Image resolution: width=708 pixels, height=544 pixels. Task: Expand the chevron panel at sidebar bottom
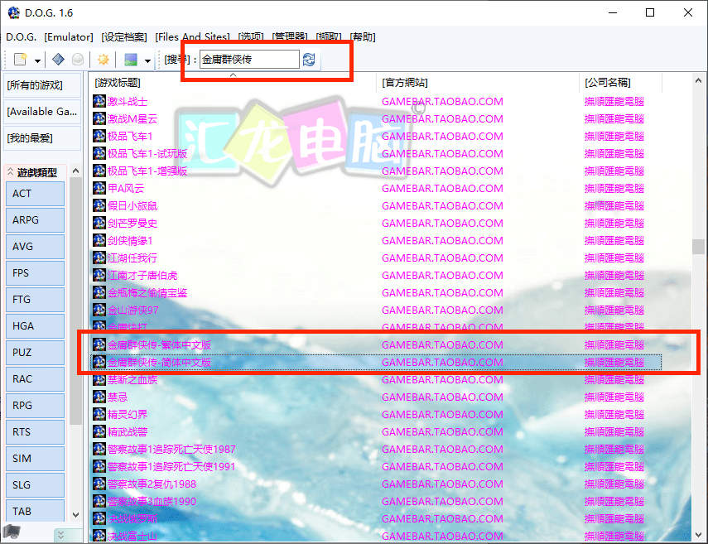61,534
